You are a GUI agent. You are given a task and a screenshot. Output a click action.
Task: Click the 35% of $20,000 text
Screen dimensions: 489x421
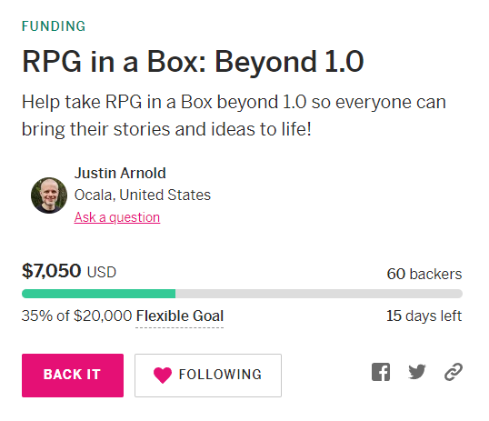point(77,316)
